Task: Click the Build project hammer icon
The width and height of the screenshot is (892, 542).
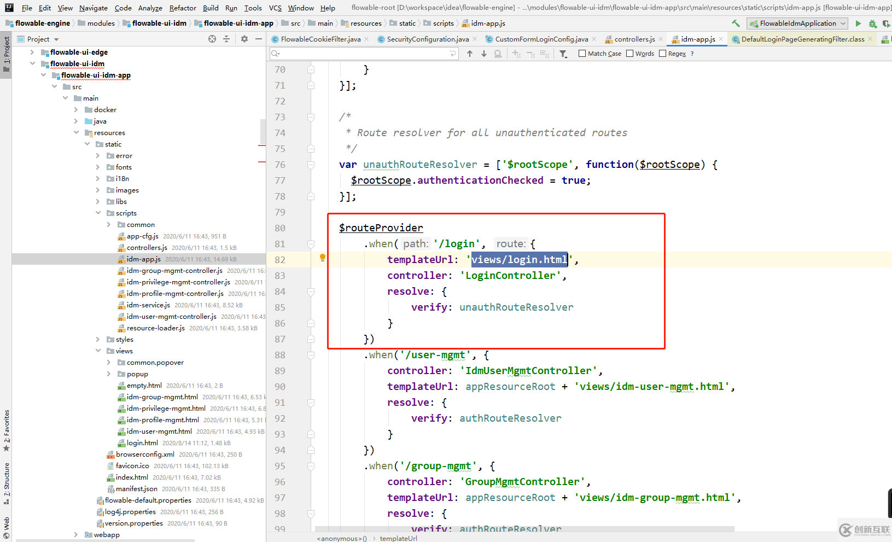Action: (736, 24)
